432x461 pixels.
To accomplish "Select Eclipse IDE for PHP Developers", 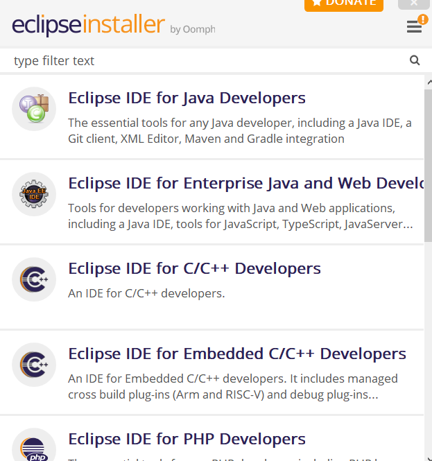I will [x=187, y=439].
